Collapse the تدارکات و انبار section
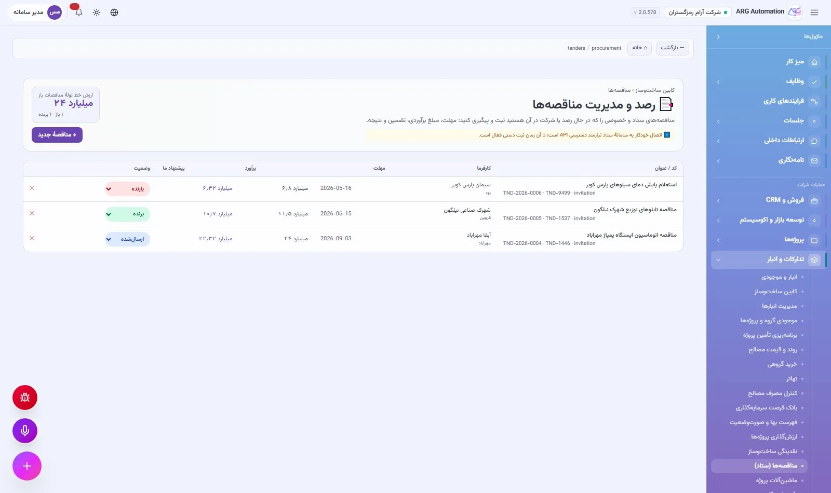831x493 pixels. pyautogui.click(x=718, y=260)
